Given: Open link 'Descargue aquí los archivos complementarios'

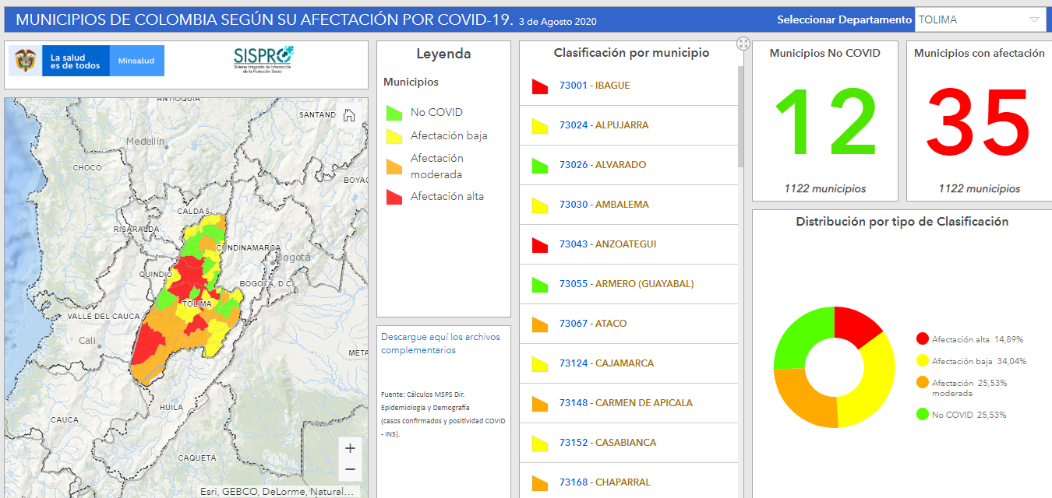Looking at the screenshot, I should pos(440,341).
